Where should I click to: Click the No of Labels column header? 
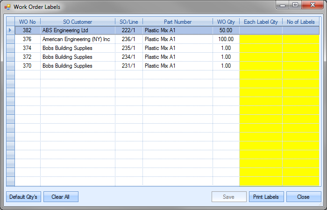pyautogui.click(x=301, y=21)
